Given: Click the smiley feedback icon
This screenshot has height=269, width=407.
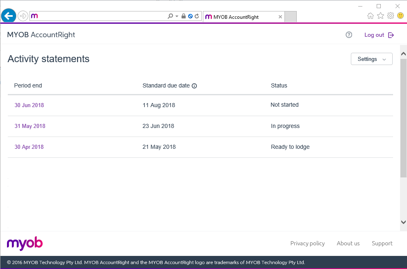Looking at the screenshot, I should coord(400,16).
